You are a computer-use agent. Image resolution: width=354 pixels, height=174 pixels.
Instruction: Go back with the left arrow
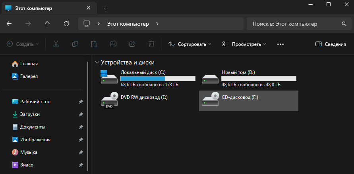pyautogui.click(x=9, y=24)
